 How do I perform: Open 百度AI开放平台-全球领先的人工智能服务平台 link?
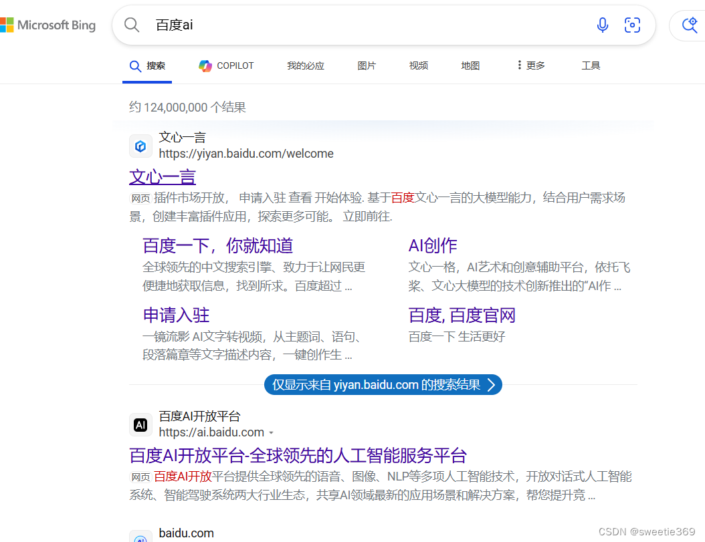298,455
